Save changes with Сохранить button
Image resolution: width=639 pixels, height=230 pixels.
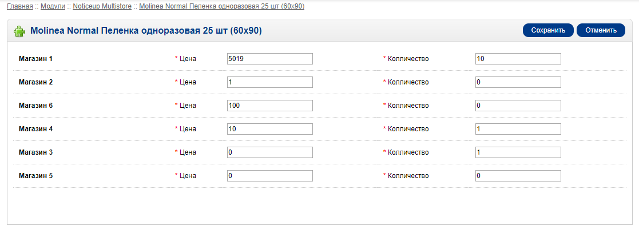click(x=548, y=30)
